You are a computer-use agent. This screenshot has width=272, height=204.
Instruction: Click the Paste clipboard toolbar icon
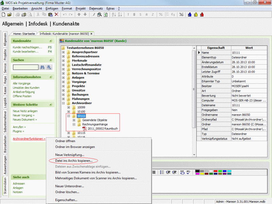50,15
